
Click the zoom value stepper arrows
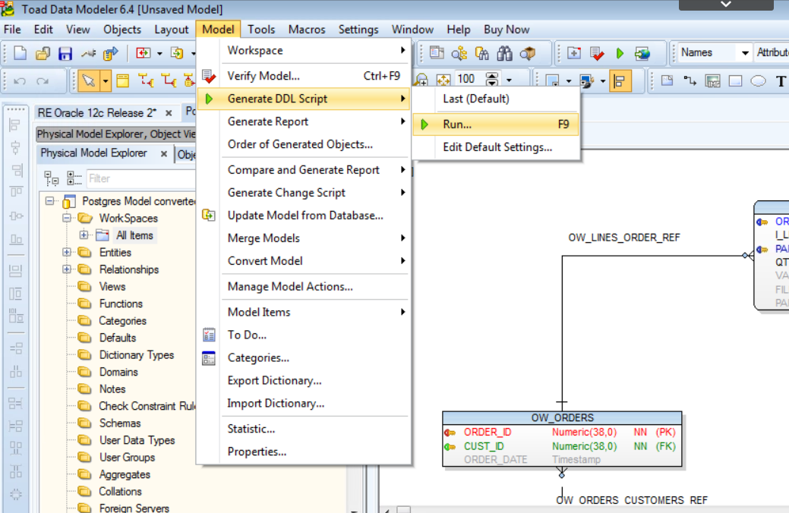[492, 79]
